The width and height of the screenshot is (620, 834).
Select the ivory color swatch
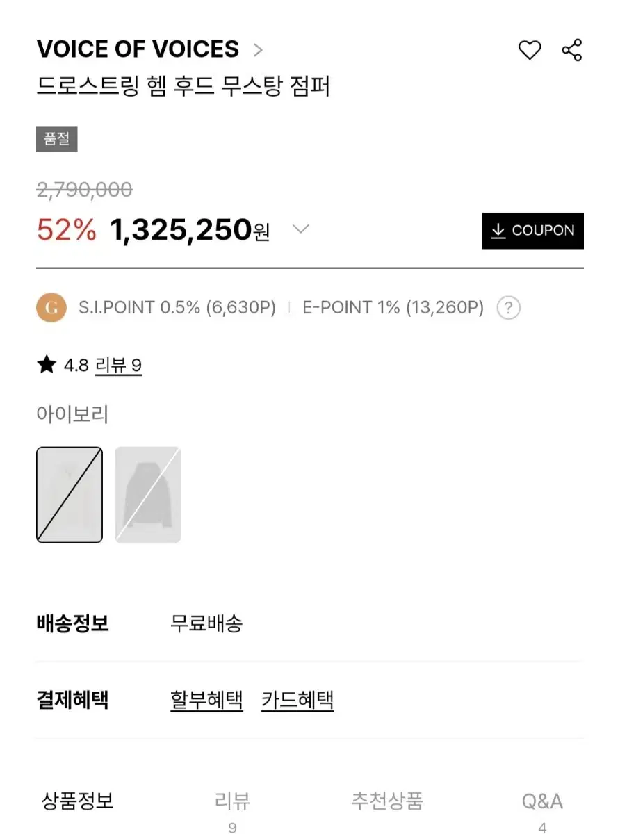(x=70, y=495)
